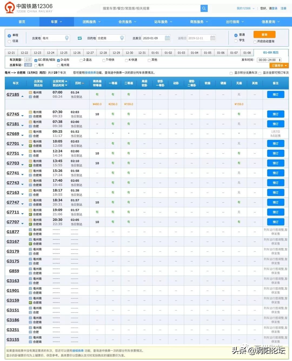Swap departure and destination stations icon
Image resolution: width=292 pixels, height=361 pixels.
click(x=80, y=38)
